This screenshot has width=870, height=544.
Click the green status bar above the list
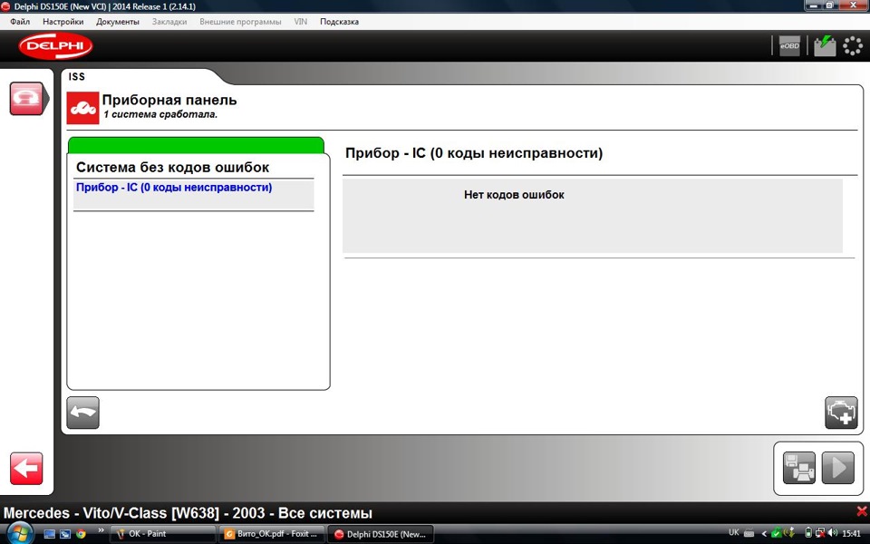click(x=196, y=145)
